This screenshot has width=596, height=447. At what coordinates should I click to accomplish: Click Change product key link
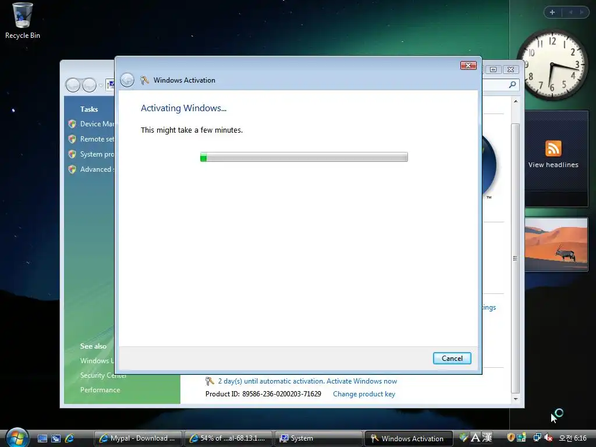tap(364, 394)
